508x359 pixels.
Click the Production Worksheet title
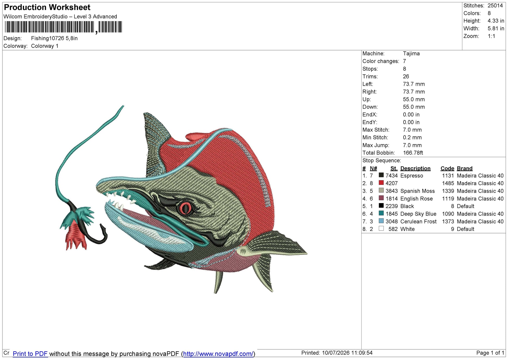pyautogui.click(x=47, y=7)
